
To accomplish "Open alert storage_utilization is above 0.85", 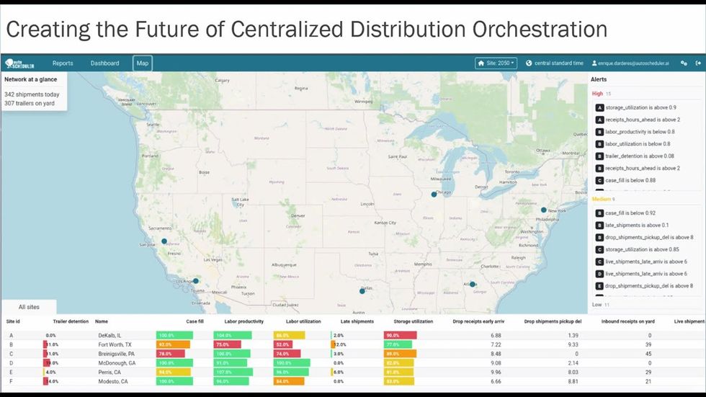I will 642,249.
